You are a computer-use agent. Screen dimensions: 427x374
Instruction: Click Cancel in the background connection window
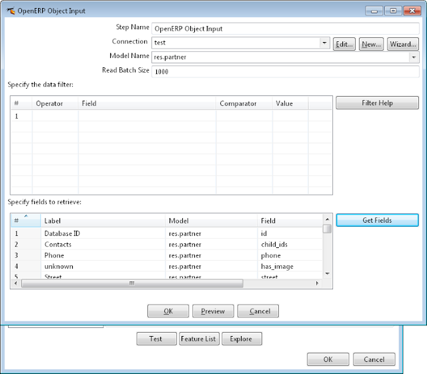click(374, 359)
